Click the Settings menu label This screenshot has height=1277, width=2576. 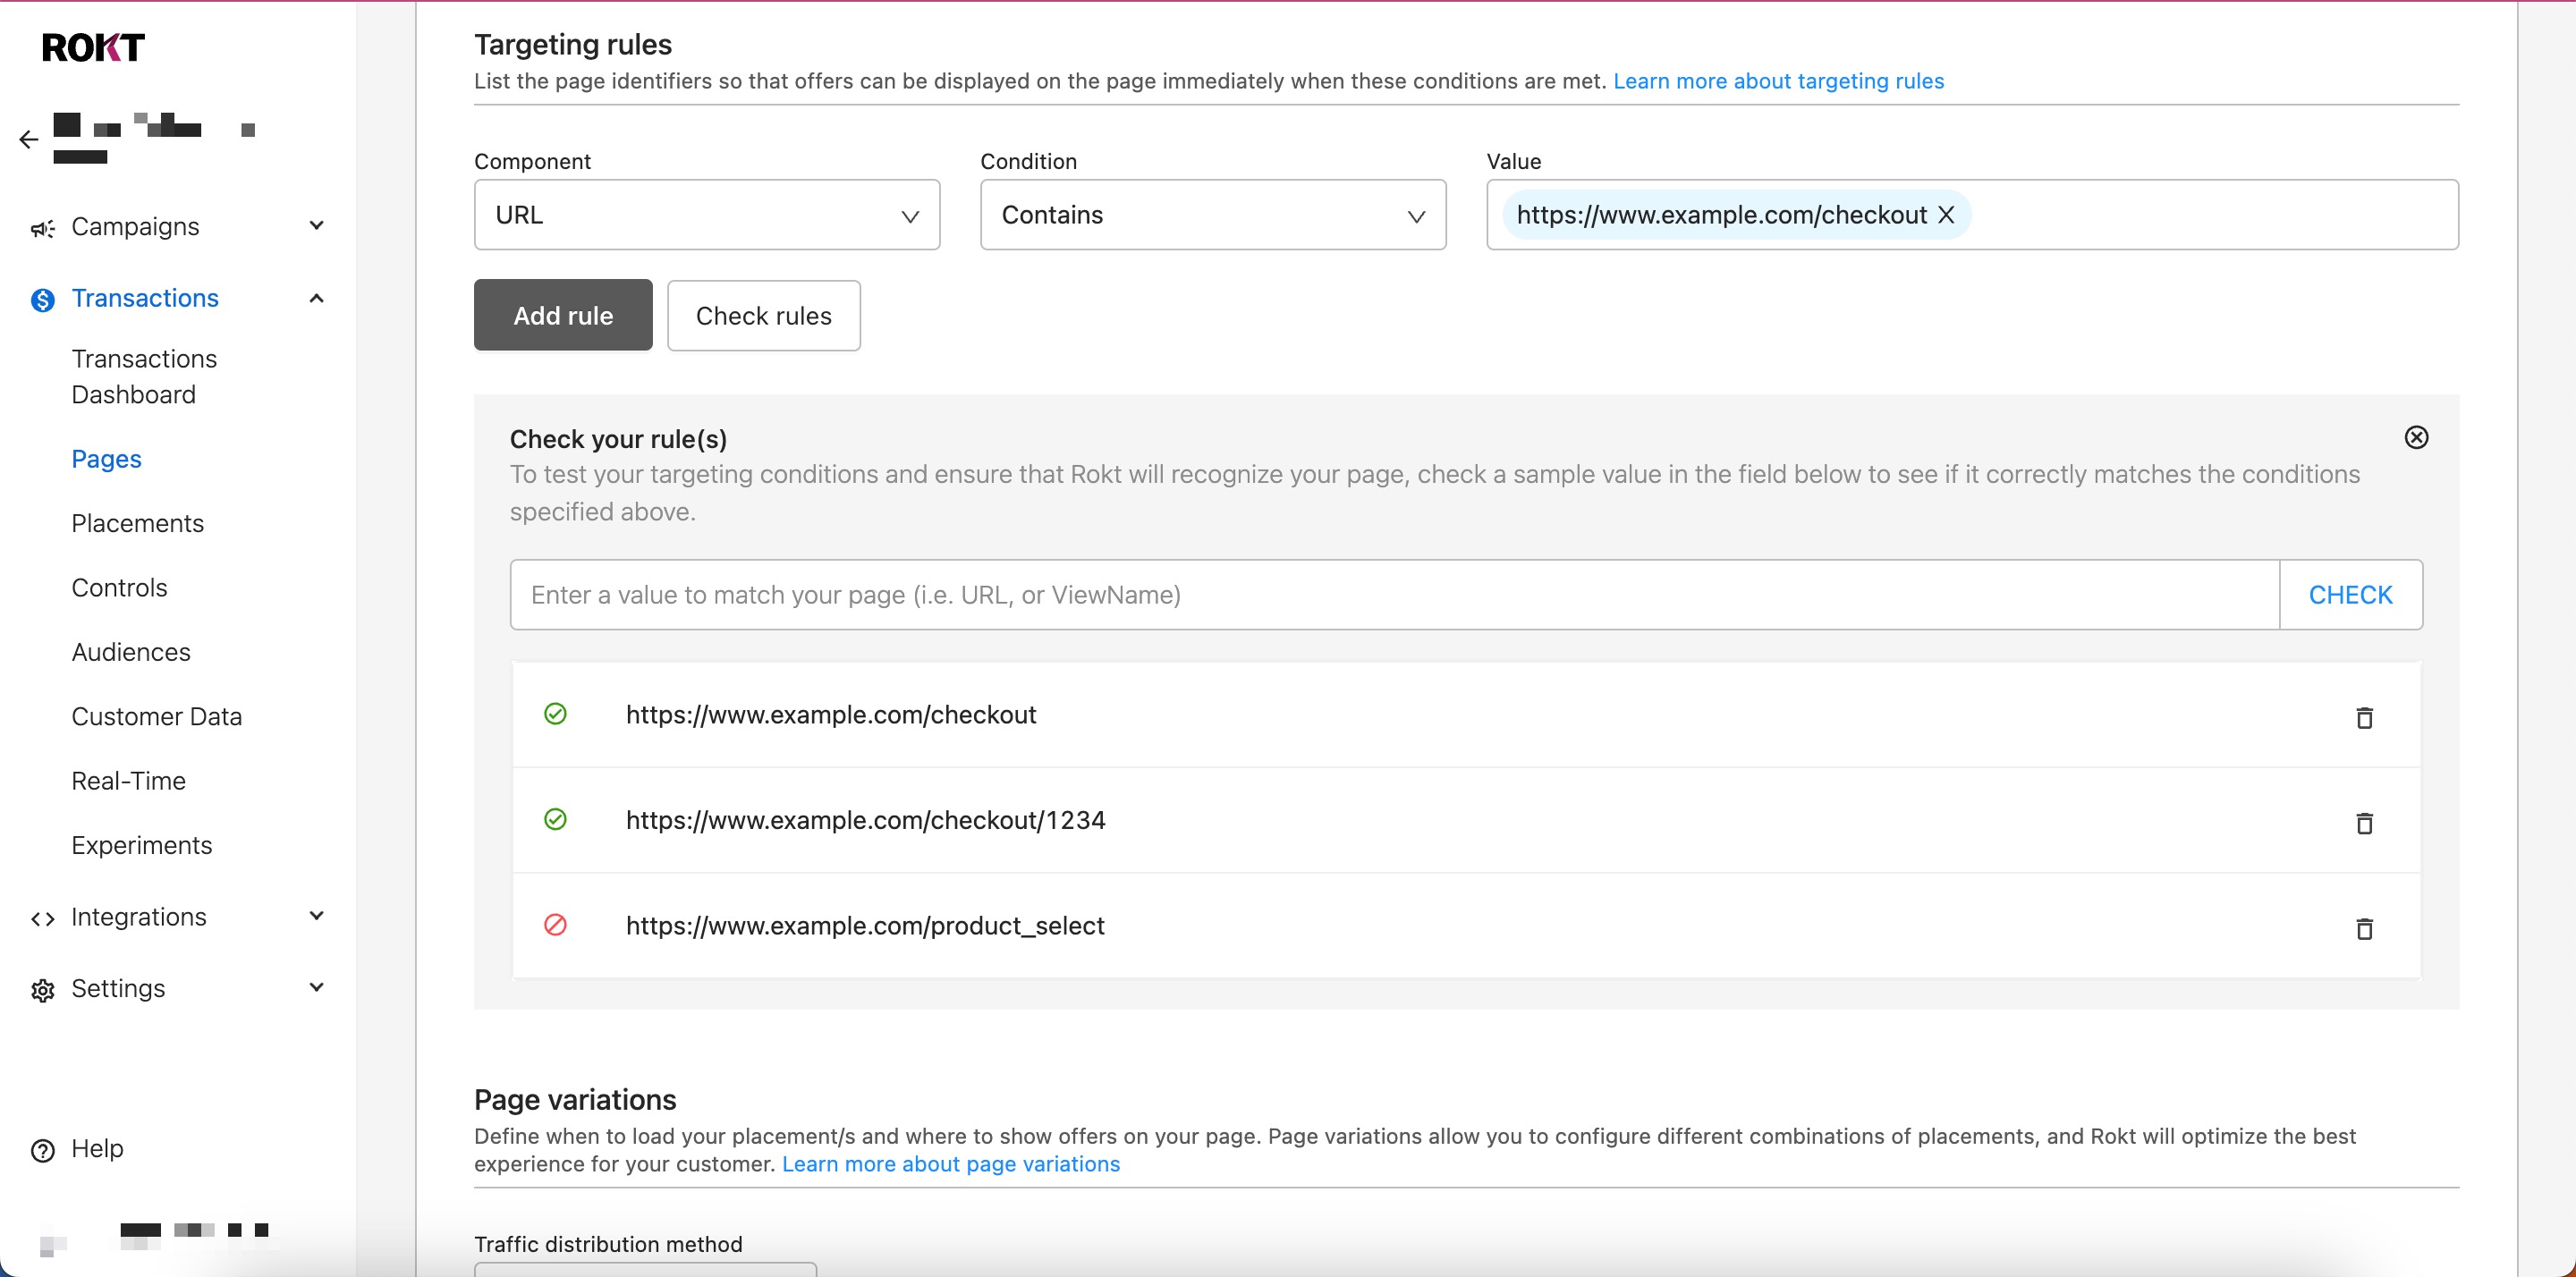click(x=118, y=988)
